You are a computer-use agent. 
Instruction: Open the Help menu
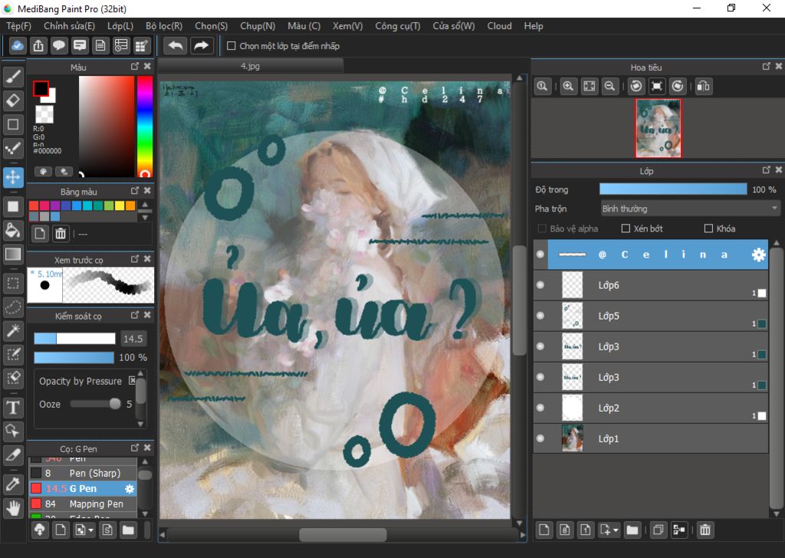click(x=534, y=26)
